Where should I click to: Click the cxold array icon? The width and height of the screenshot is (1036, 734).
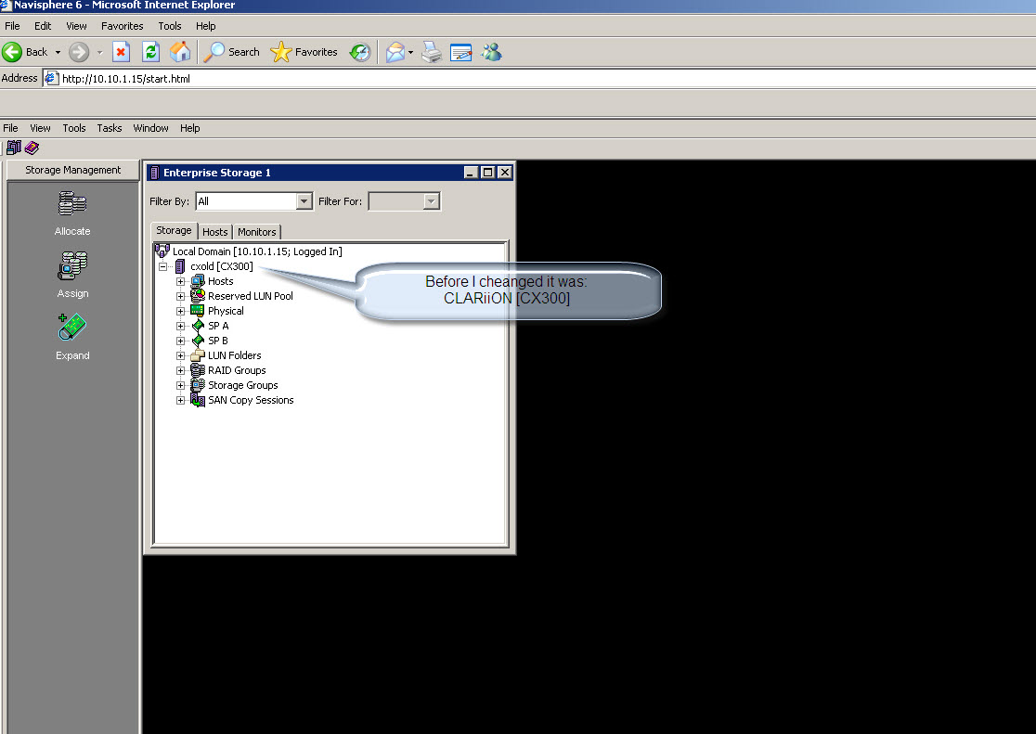(180, 266)
